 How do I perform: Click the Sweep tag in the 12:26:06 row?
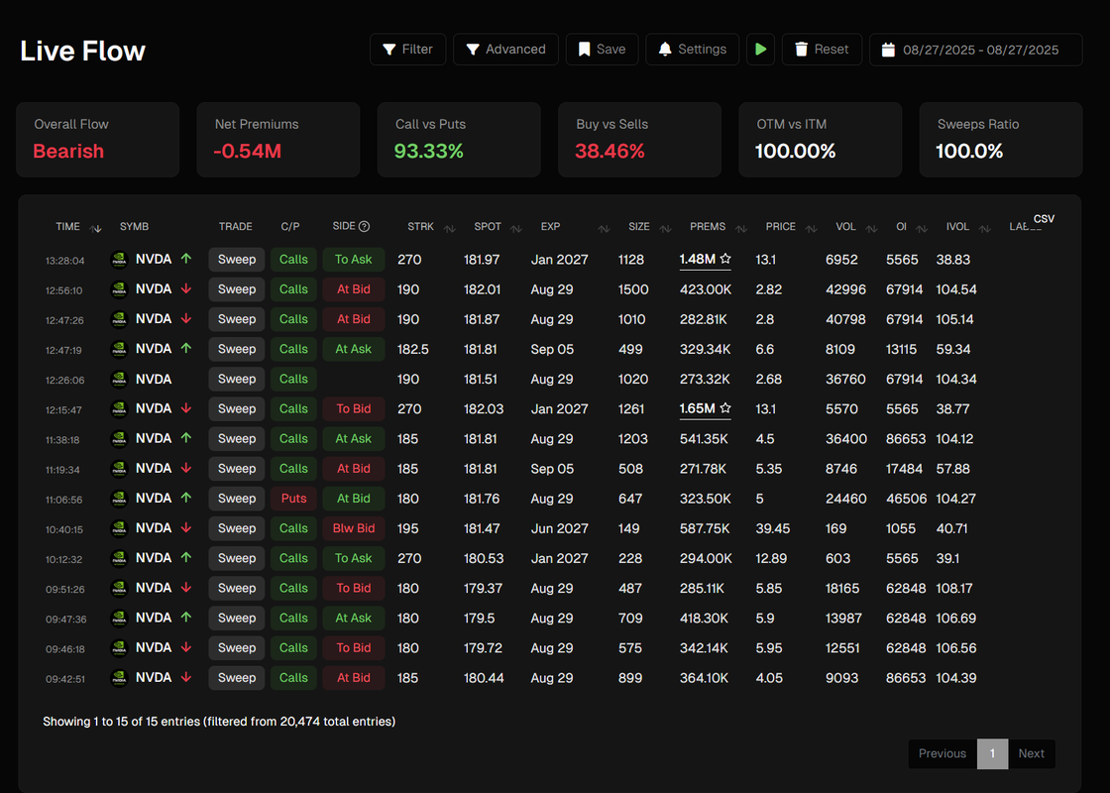click(237, 379)
